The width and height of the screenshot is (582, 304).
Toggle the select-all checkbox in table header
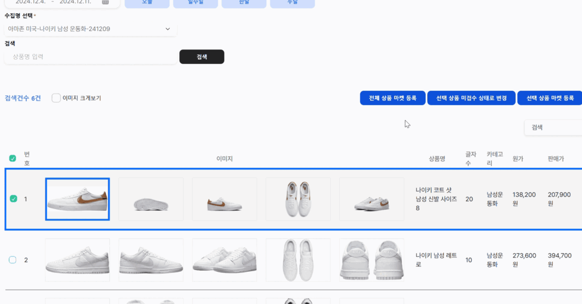pyautogui.click(x=13, y=158)
